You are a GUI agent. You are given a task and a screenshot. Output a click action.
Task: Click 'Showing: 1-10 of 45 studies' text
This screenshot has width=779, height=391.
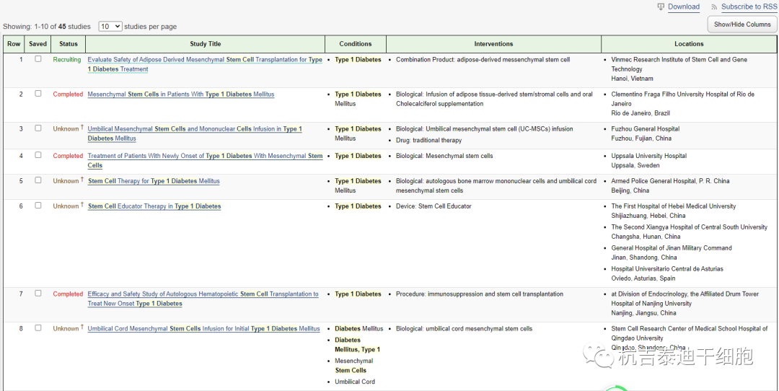tap(47, 27)
